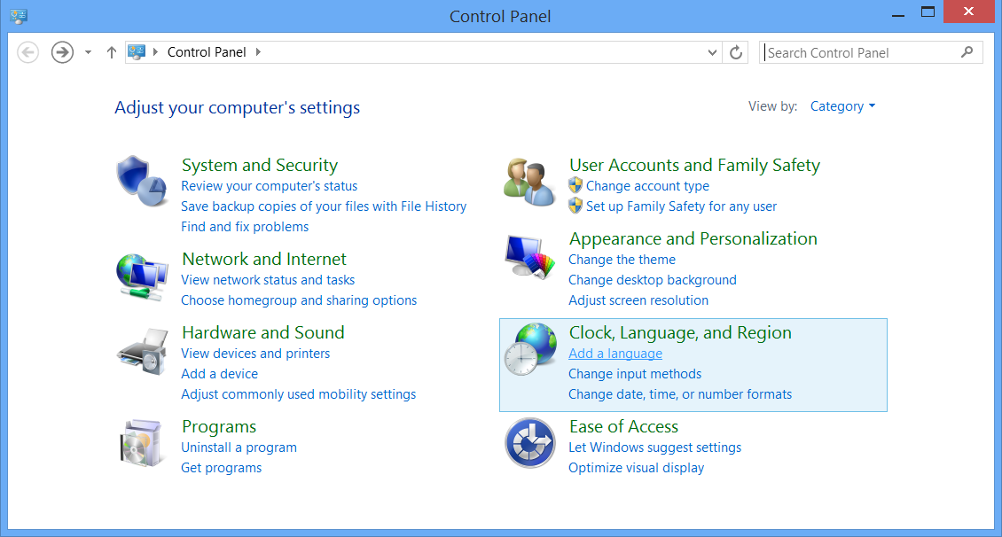Image resolution: width=1002 pixels, height=537 pixels.
Task: Open Hardware and Sound printer icon
Action: (142, 352)
